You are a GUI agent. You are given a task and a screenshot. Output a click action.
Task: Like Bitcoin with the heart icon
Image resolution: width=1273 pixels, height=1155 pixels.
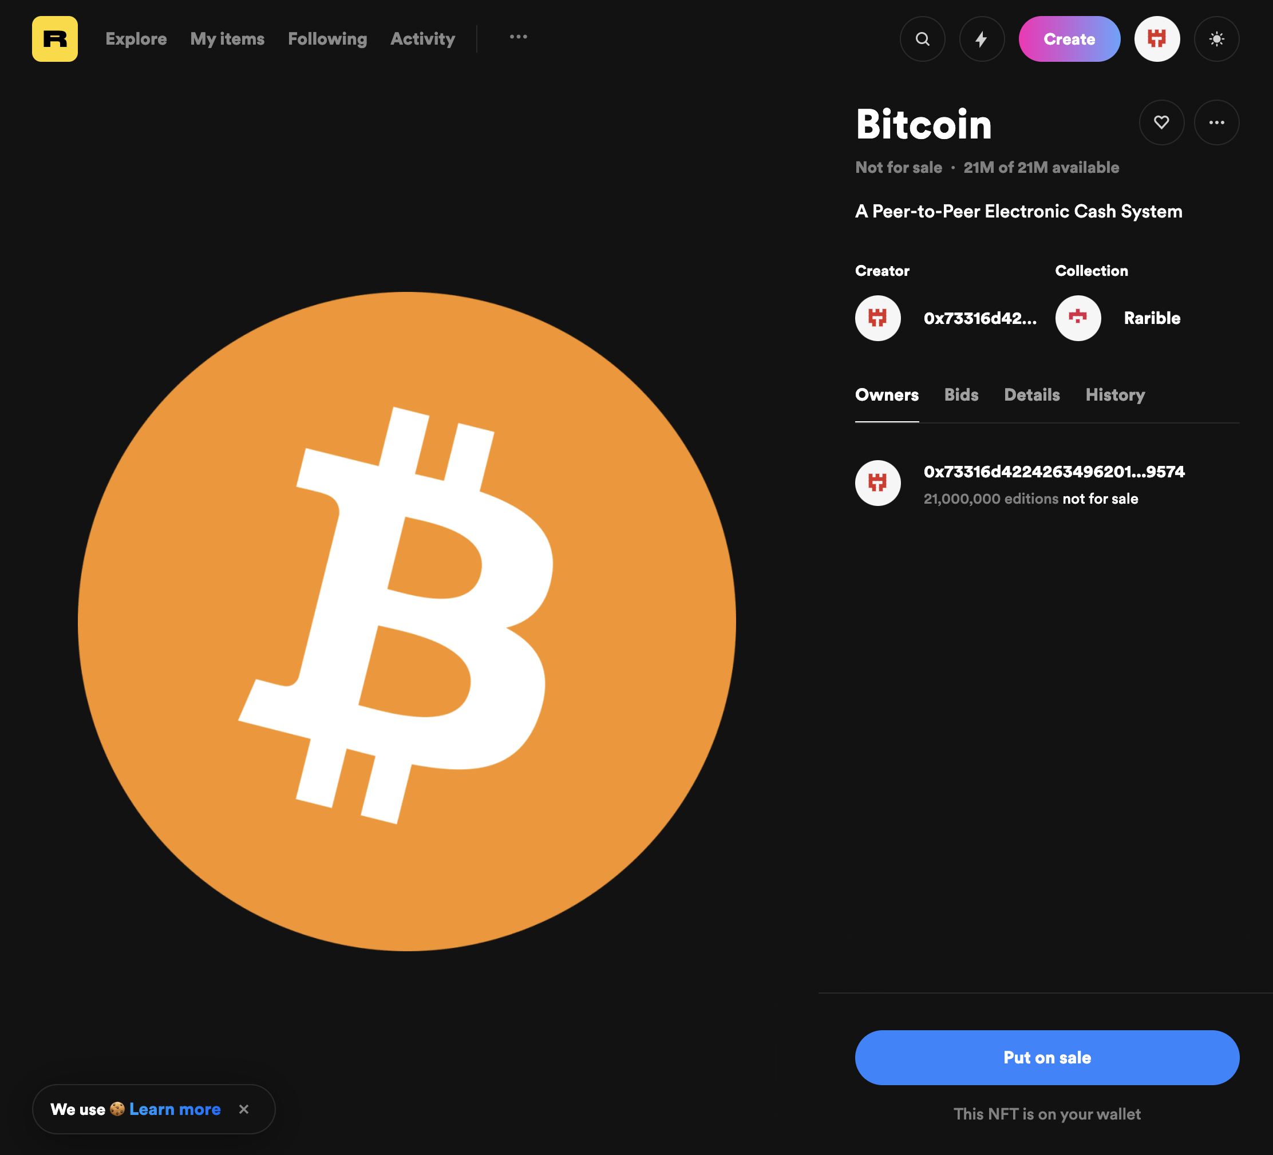point(1161,122)
